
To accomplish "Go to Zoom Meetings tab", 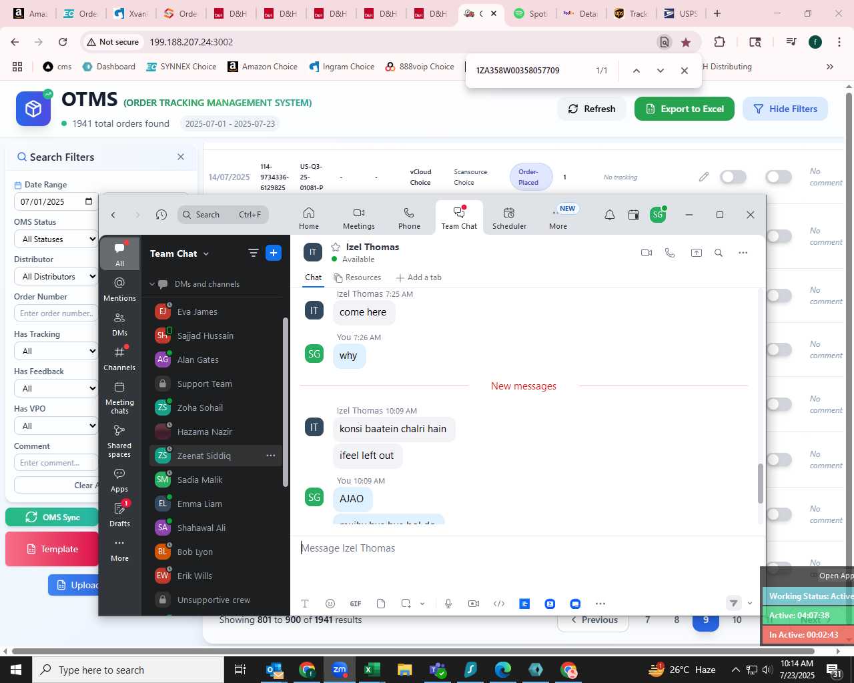I will click(359, 218).
